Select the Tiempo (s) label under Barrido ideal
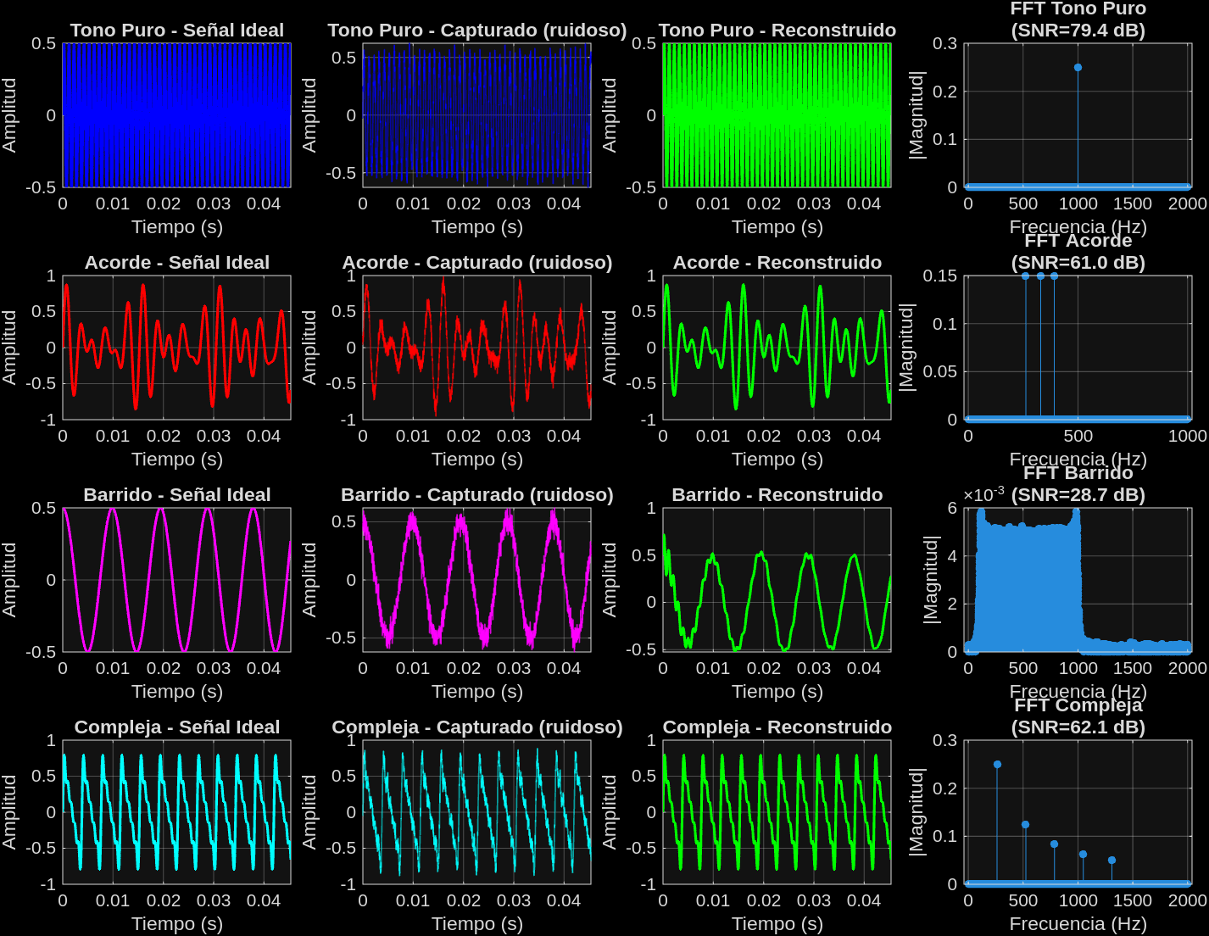Viewport: 1209px width, 936px height. click(x=175, y=691)
